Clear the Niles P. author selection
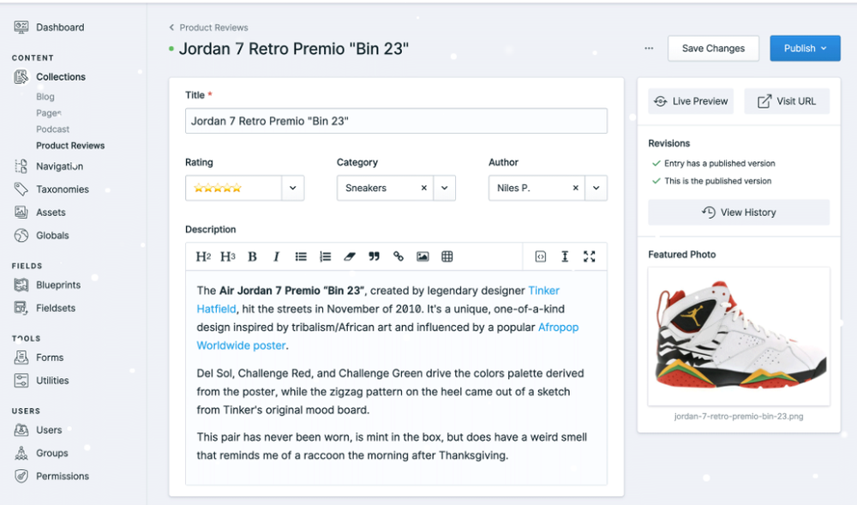 pos(576,188)
